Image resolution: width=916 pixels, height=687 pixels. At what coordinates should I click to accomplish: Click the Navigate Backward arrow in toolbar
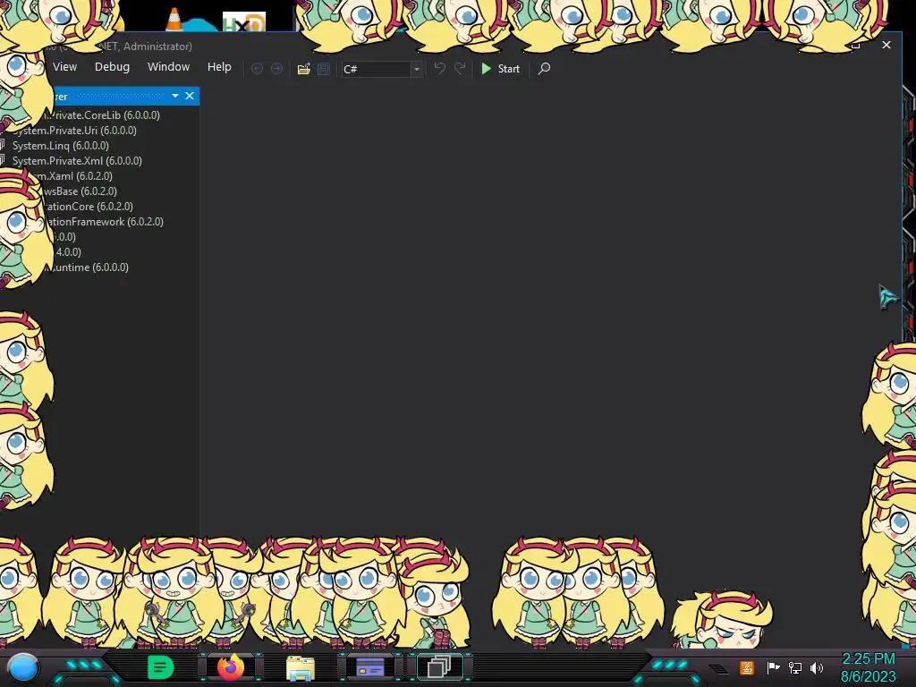click(x=257, y=69)
